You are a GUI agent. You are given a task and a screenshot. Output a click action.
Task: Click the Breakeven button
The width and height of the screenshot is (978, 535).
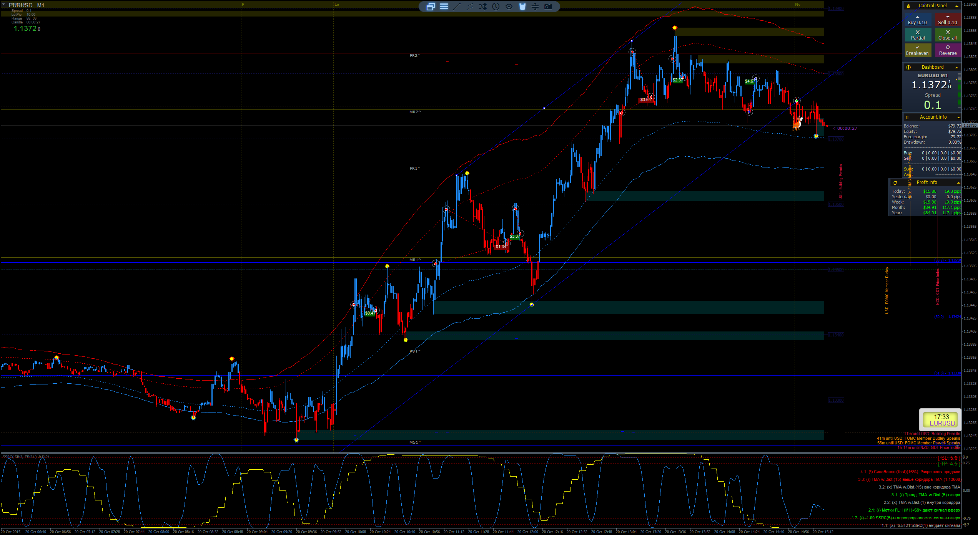click(918, 51)
